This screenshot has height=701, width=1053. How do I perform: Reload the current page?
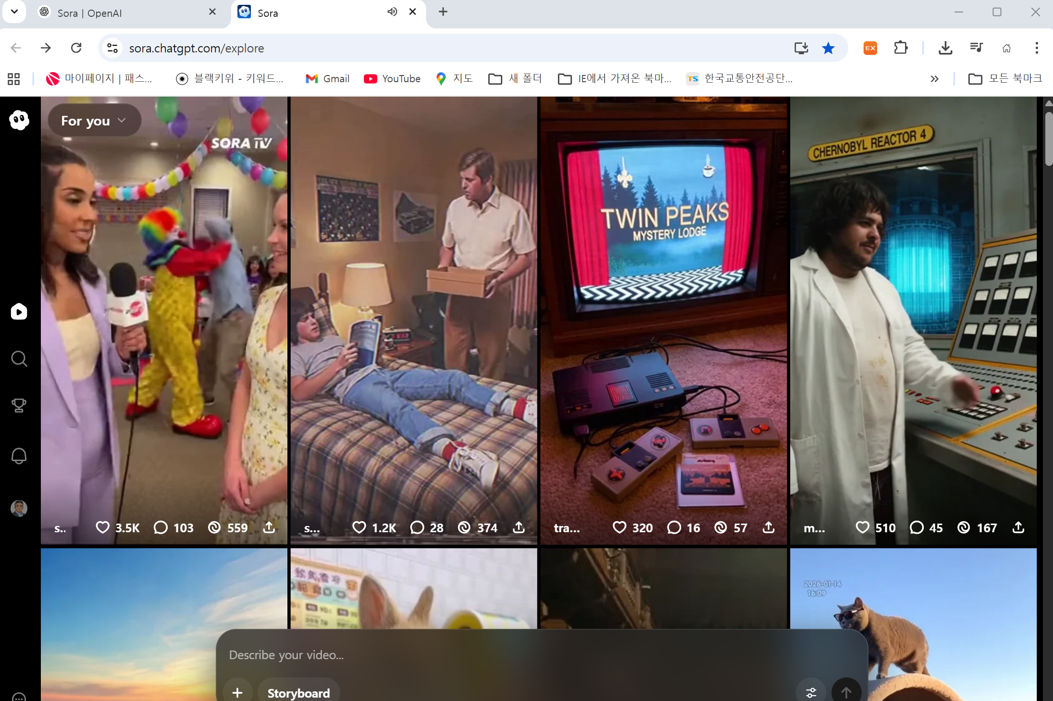76,48
